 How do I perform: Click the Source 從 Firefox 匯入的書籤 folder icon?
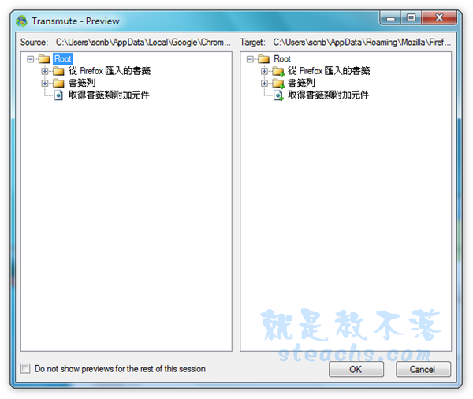click(58, 71)
